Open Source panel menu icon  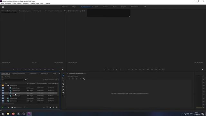click(16, 11)
